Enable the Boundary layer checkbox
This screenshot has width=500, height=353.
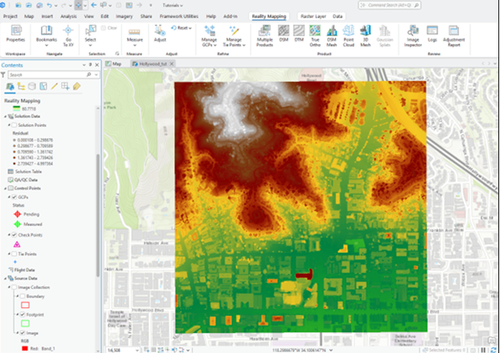(x=23, y=296)
